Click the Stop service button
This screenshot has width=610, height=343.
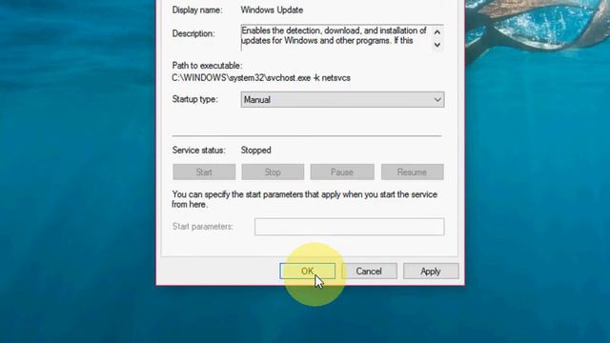click(273, 171)
